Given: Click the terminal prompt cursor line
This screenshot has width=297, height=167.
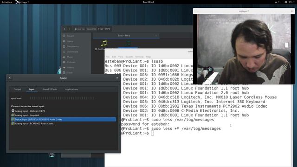Looking at the screenshot, I should 153,133.
